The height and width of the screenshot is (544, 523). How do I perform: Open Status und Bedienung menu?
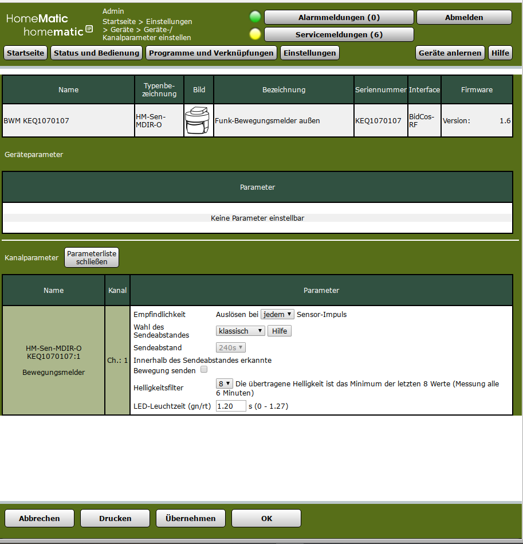96,53
